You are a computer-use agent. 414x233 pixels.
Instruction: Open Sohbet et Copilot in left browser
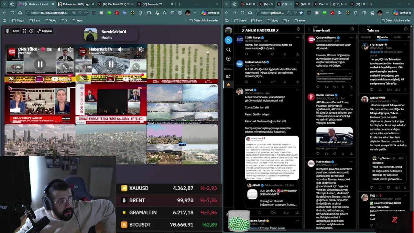(x=210, y=13)
